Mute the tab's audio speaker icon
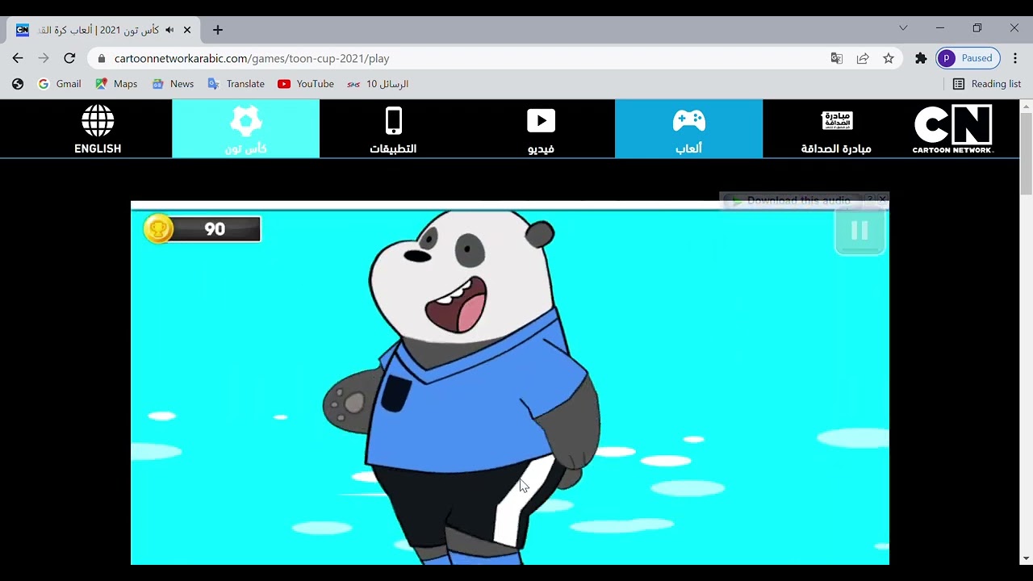This screenshot has height=581, width=1033. pyautogui.click(x=169, y=30)
